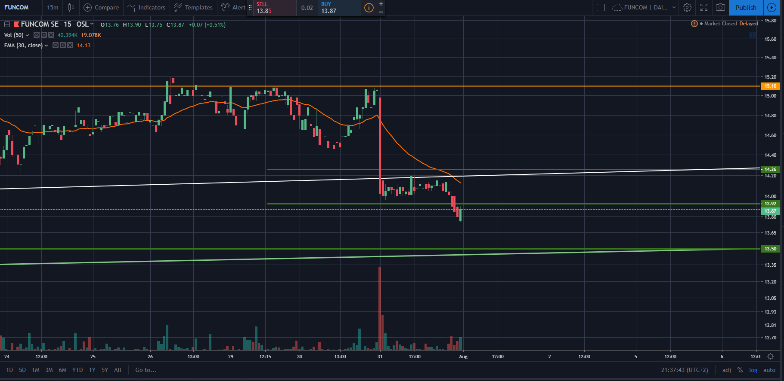Set the range to 1D
The height and width of the screenshot is (381, 784).
[x=9, y=370]
